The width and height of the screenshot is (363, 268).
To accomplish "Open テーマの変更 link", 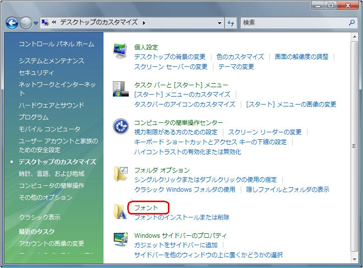I will [x=236, y=67].
